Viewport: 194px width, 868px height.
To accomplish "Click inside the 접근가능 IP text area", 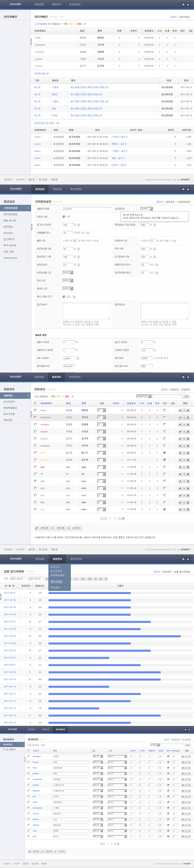I will coord(87,311).
